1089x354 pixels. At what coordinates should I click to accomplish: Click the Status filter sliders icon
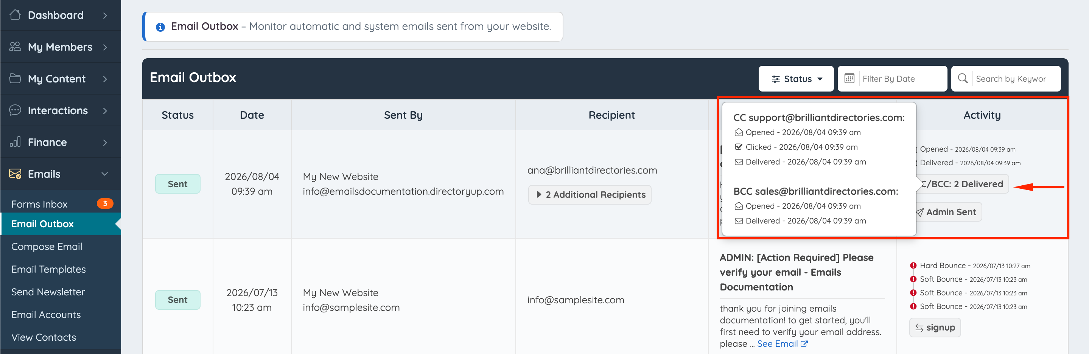776,79
